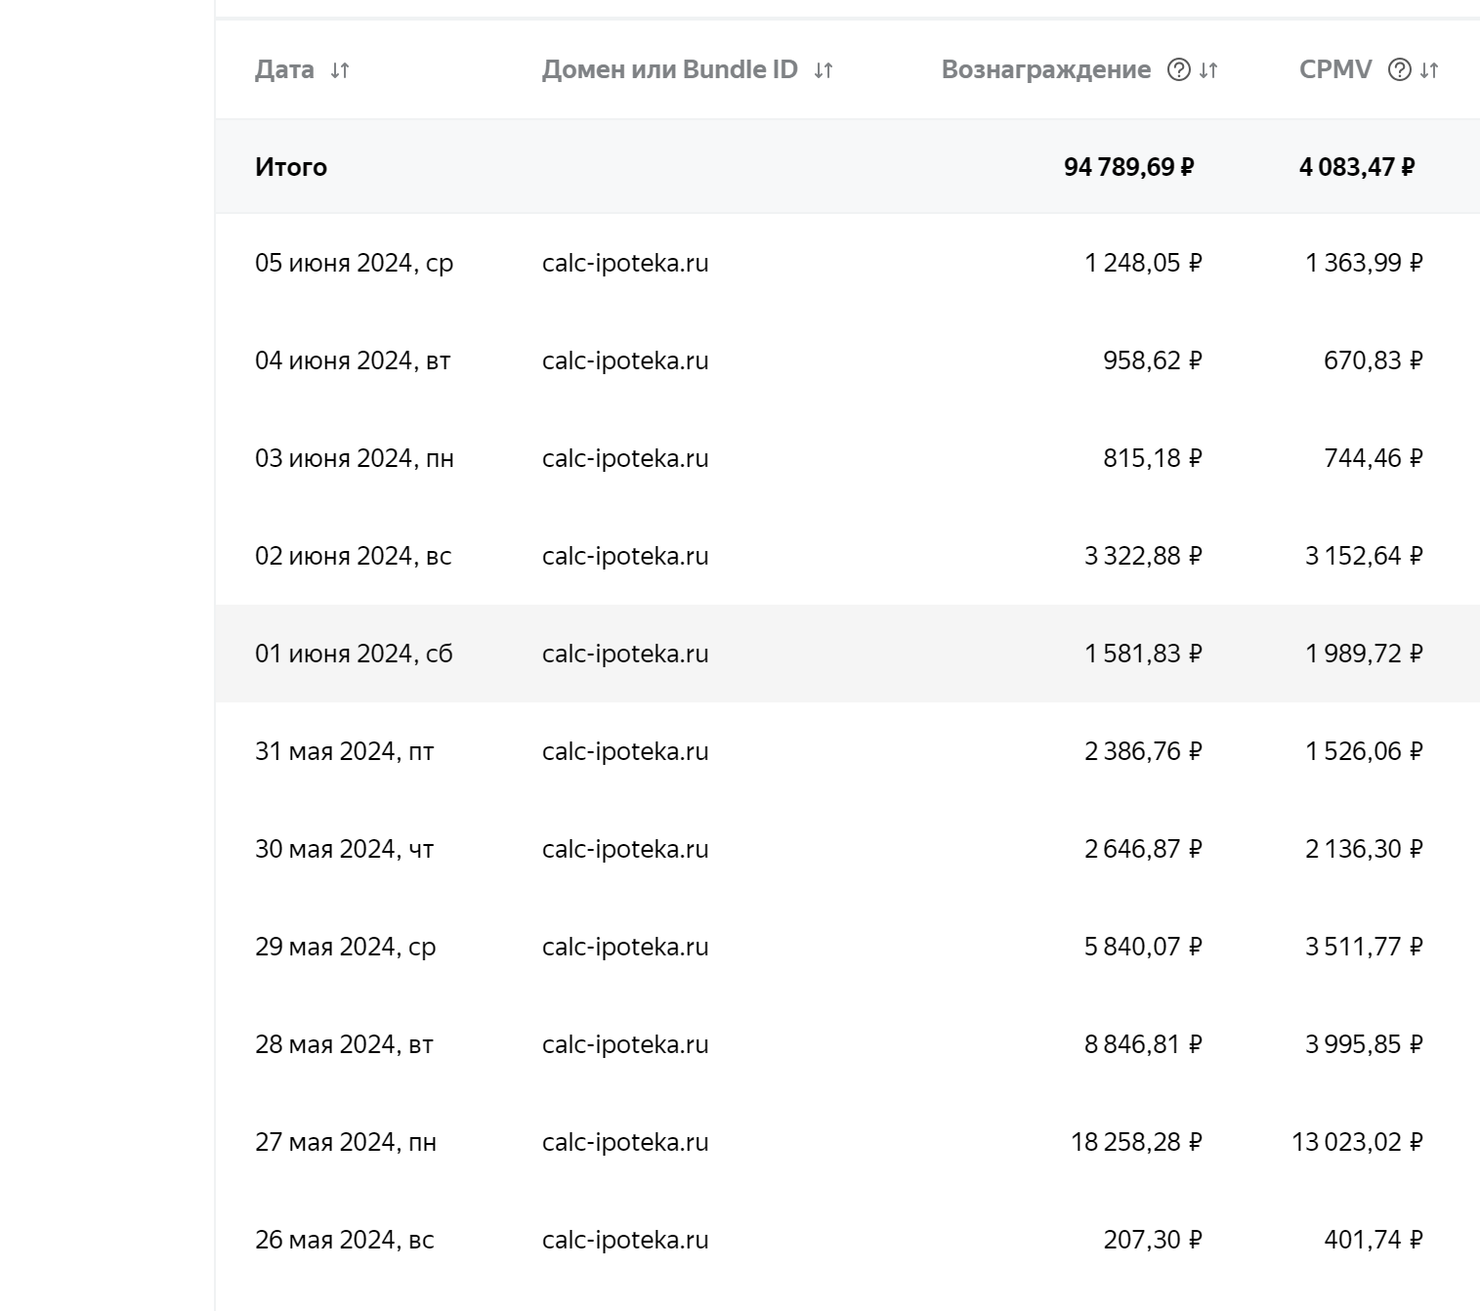This screenshot has height=1311, width=1480.
Task: Select date 29 мая 2024, ср
Action: click(346, 947)
